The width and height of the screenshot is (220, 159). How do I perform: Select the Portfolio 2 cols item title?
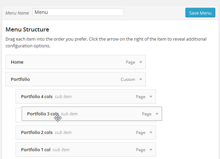(37, 133)
